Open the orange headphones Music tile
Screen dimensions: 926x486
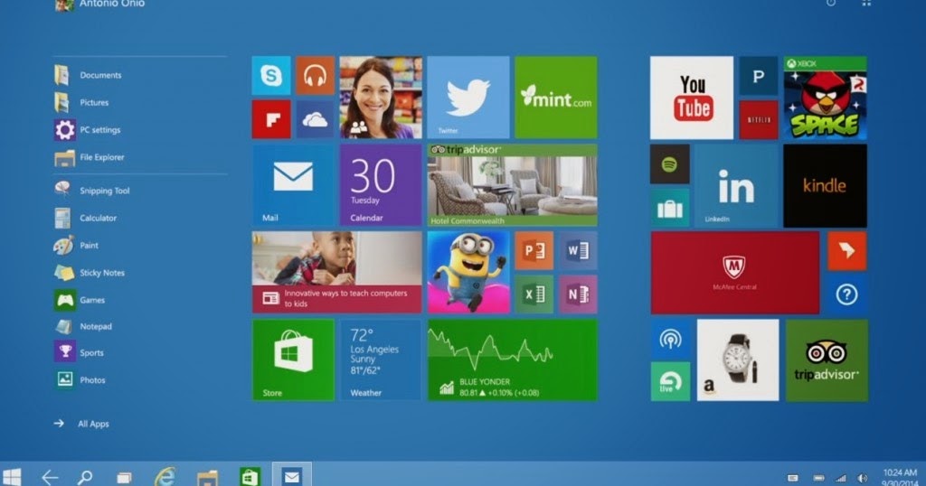click(315, 76)
